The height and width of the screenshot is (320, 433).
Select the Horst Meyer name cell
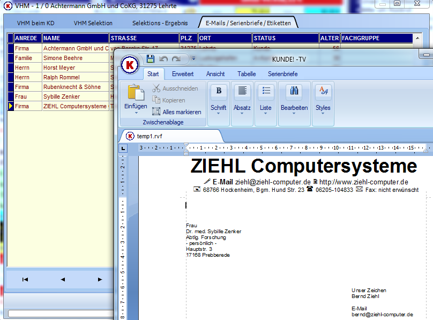(x=76, y=68)
